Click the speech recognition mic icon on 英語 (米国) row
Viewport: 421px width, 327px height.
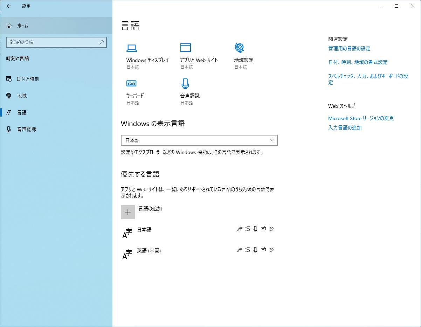click(x=255, y=250)
